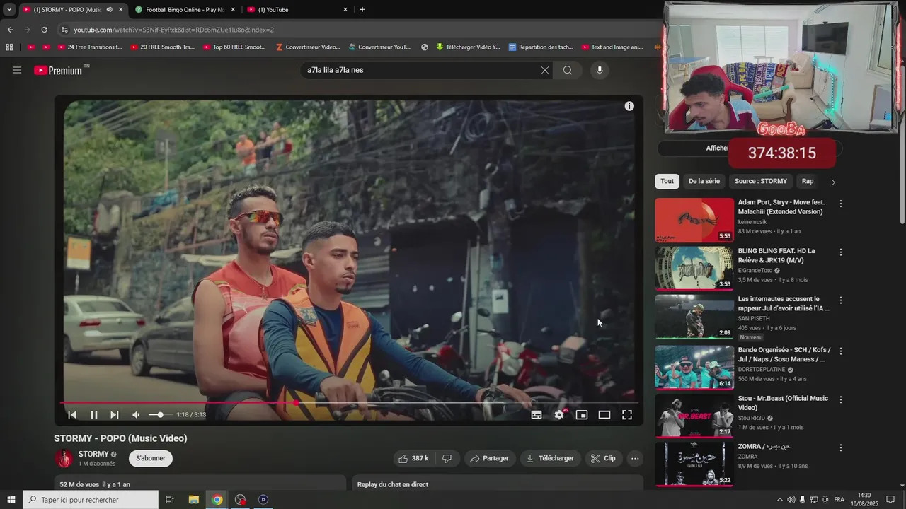Open options for ZOMRA video

pos(841,447)
